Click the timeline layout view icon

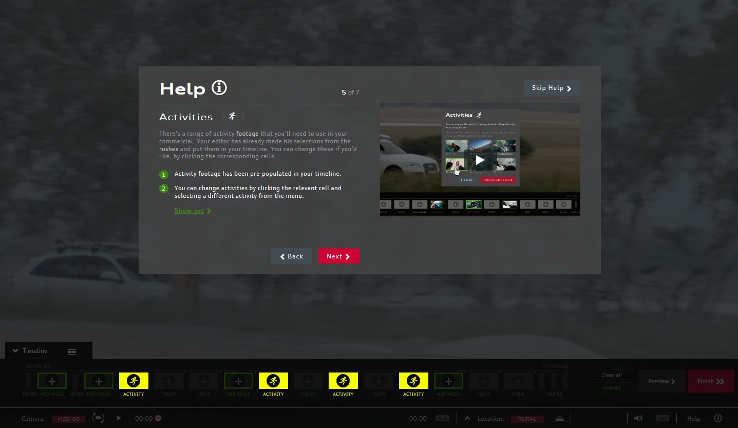pos(72,351)
